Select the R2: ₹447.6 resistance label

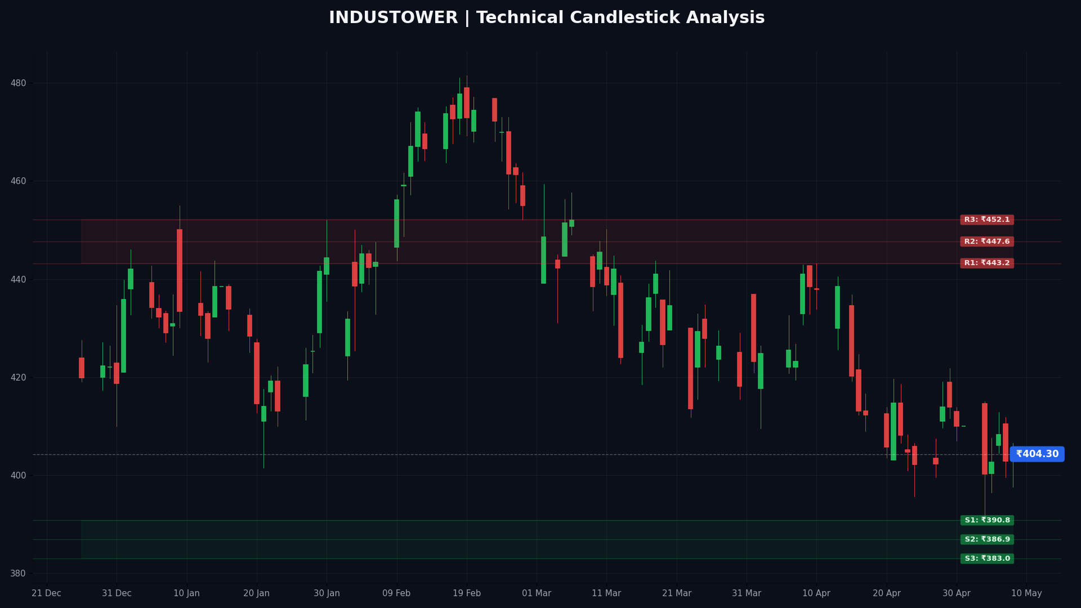987,242
